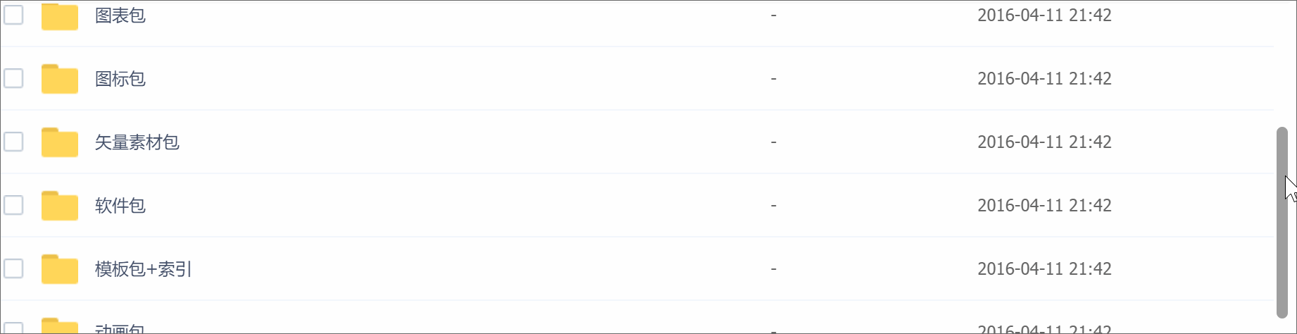Open the 矢量素材包 folder icon

point(59,142)
